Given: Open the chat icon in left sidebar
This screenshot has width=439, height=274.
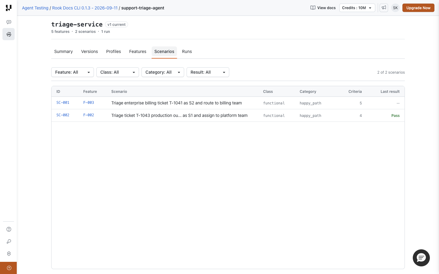Looking at the screenshot, I should coord(9,22).
